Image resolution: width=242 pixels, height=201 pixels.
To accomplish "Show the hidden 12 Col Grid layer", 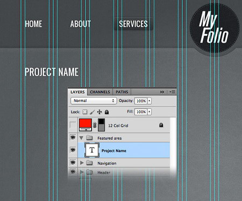I will click(73, 124).
